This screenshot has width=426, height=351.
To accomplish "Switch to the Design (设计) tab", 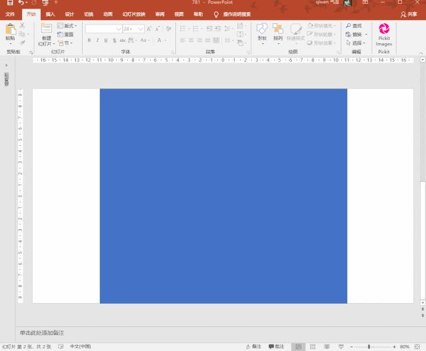I will [69, 14].
